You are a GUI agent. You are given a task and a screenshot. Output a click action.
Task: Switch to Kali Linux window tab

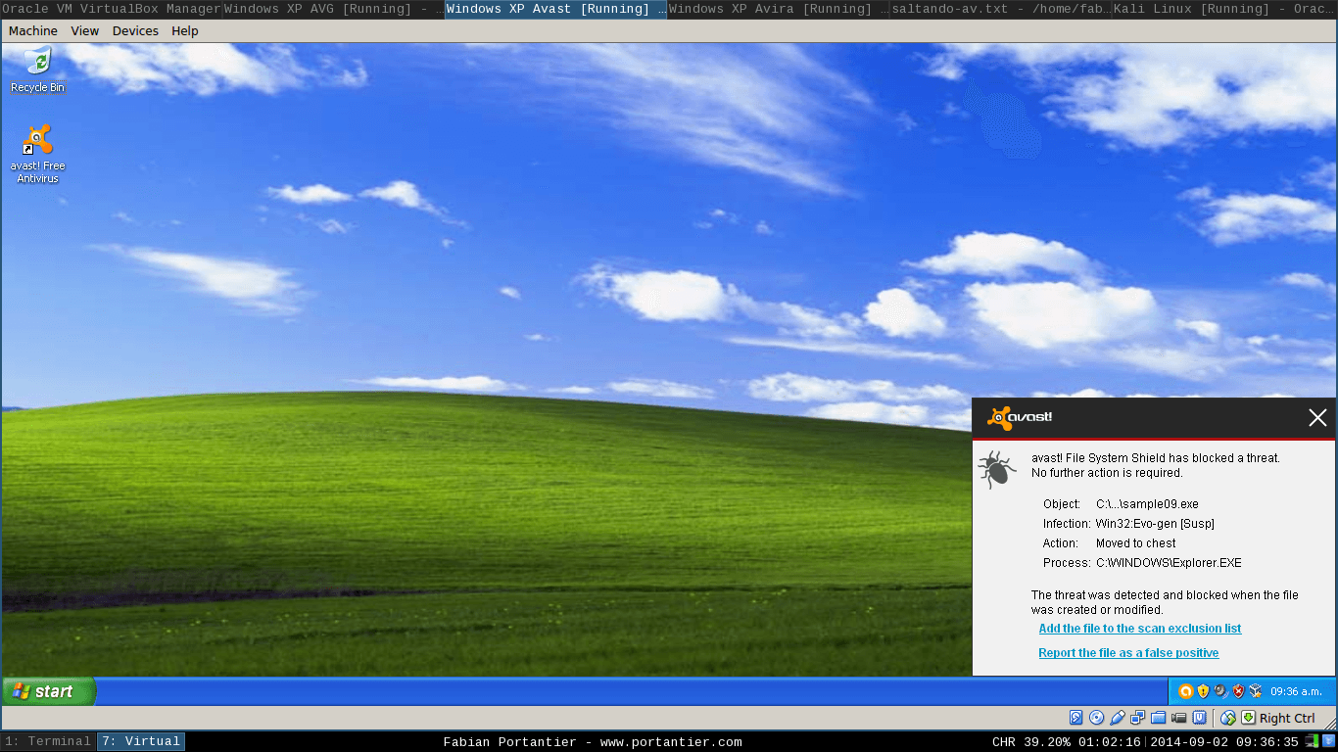(x=1224, y=9)
